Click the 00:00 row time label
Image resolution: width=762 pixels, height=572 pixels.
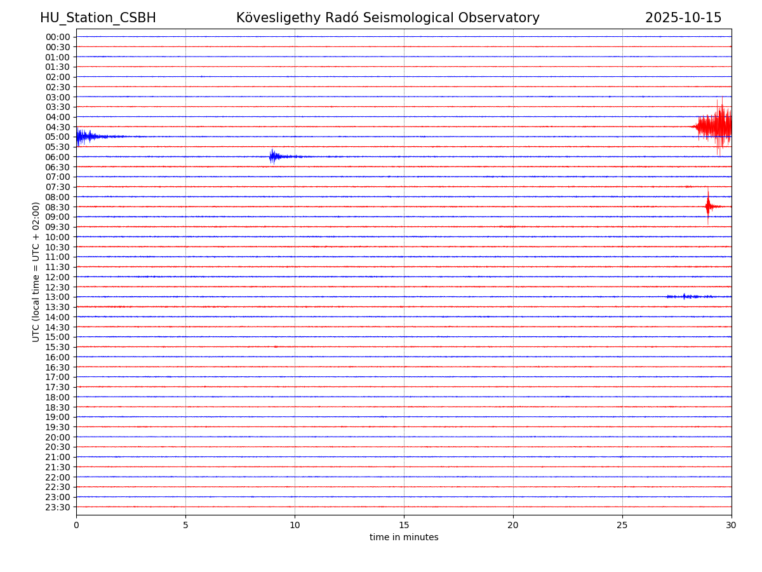pos(57,37)
